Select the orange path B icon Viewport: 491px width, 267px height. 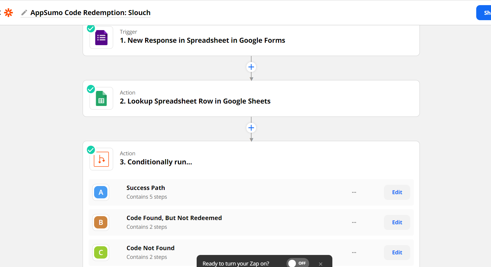point(101,222)
